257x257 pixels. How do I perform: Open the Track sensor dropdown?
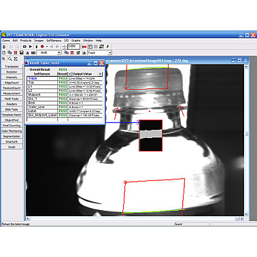point(100,52)
